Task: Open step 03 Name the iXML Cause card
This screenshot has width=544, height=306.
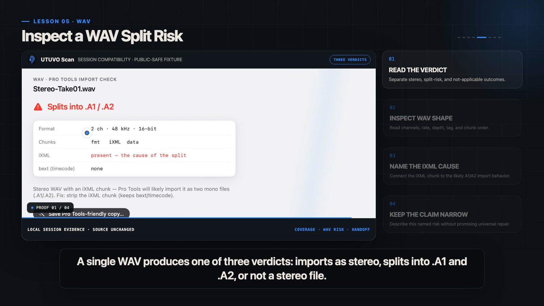Action: click(x=452, y=166)
